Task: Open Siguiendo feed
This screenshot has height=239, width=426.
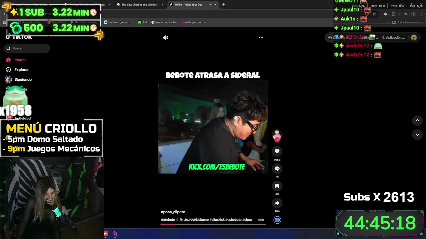Action: [x=23, y=79]
